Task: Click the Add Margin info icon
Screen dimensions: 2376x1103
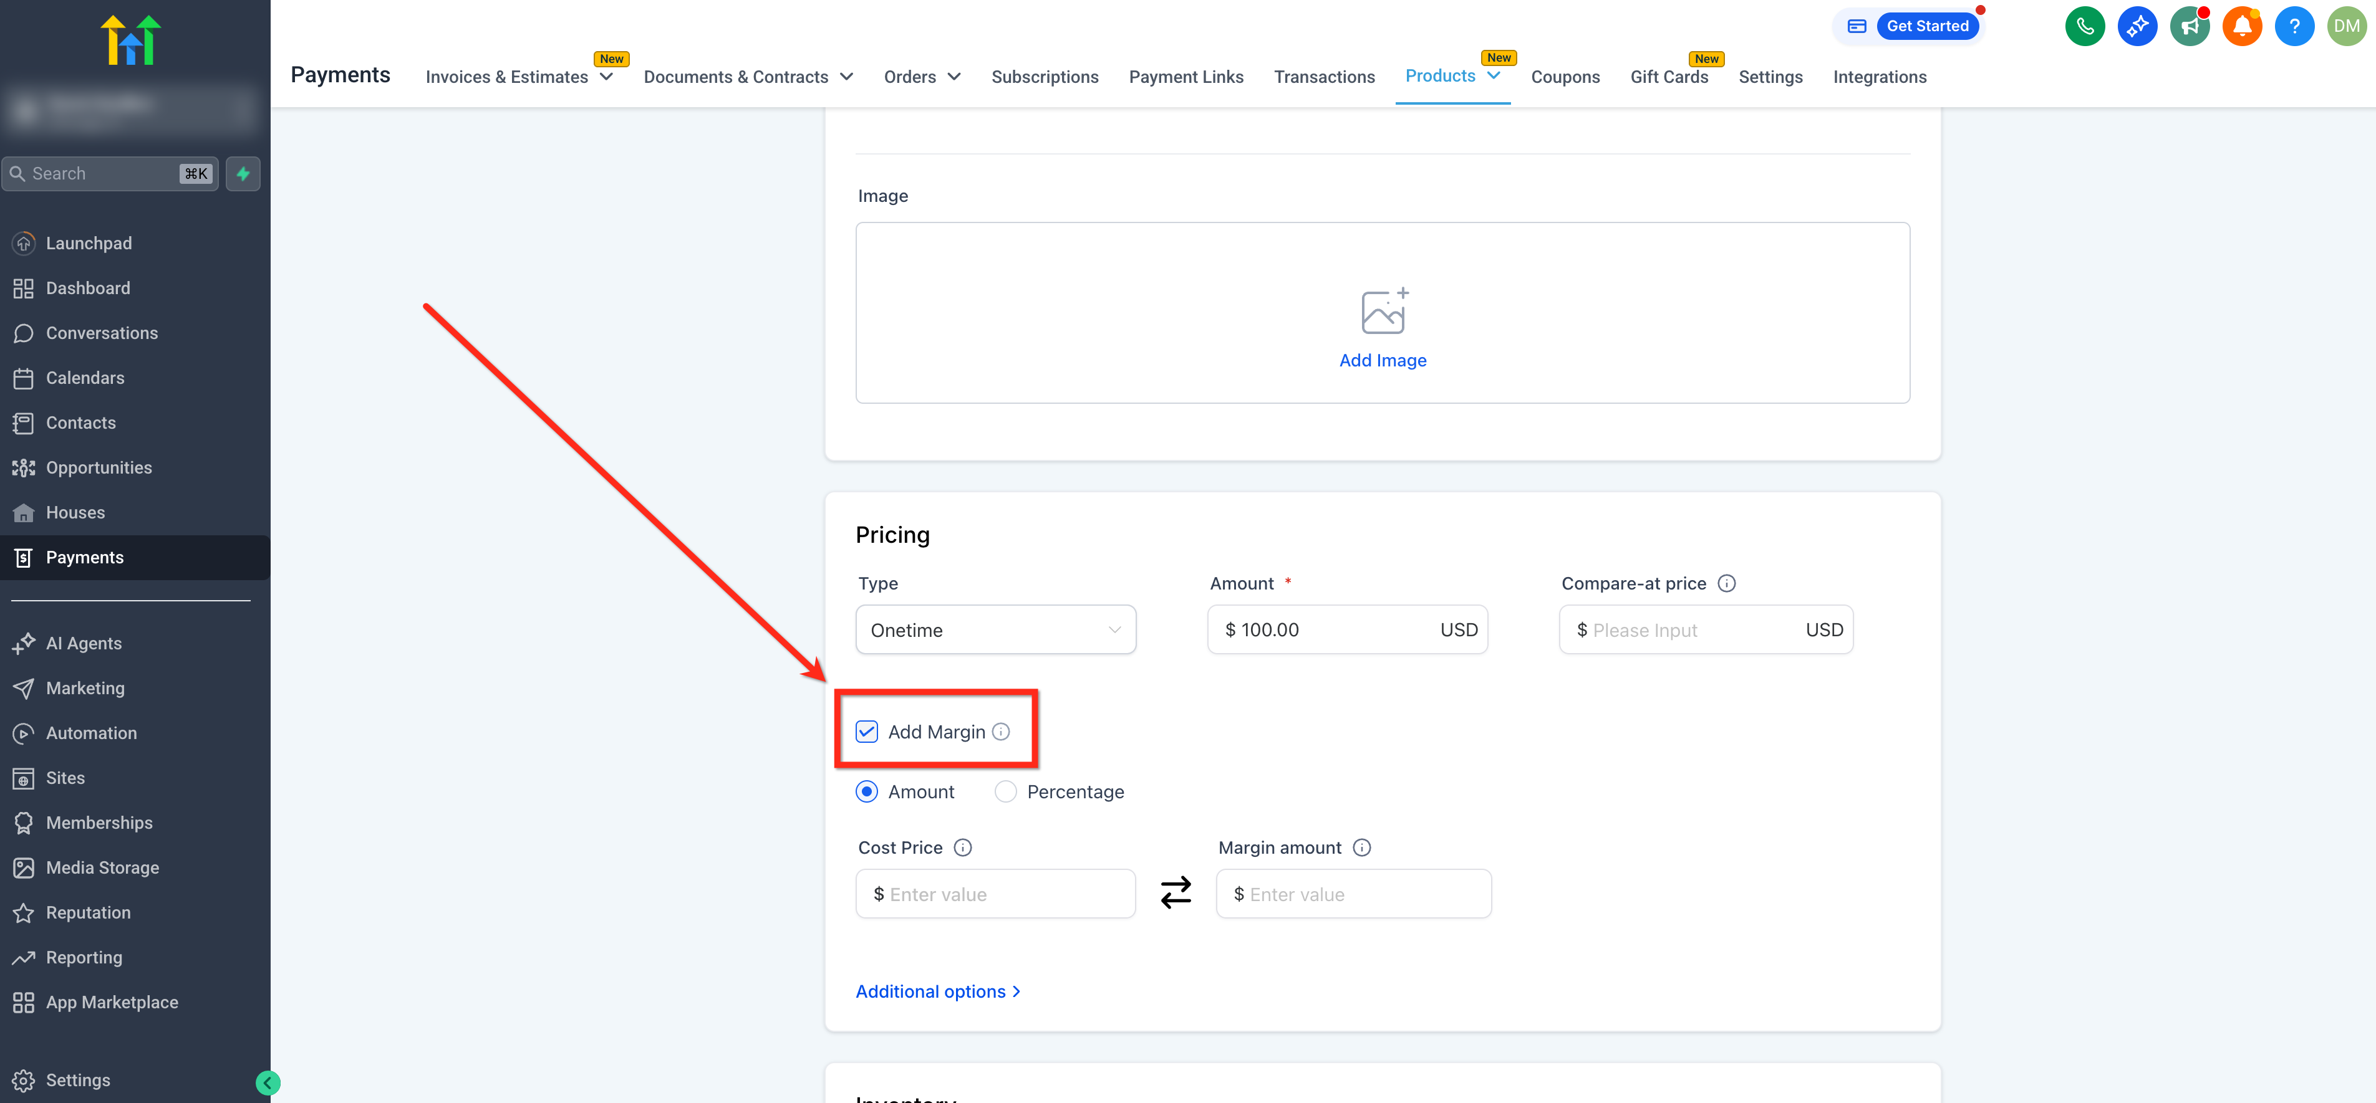Action: [1001, 732]
